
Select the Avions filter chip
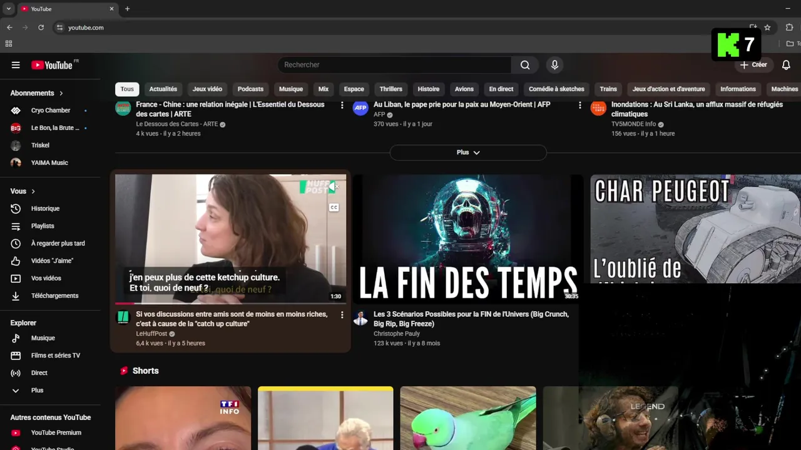click(464, 89)
